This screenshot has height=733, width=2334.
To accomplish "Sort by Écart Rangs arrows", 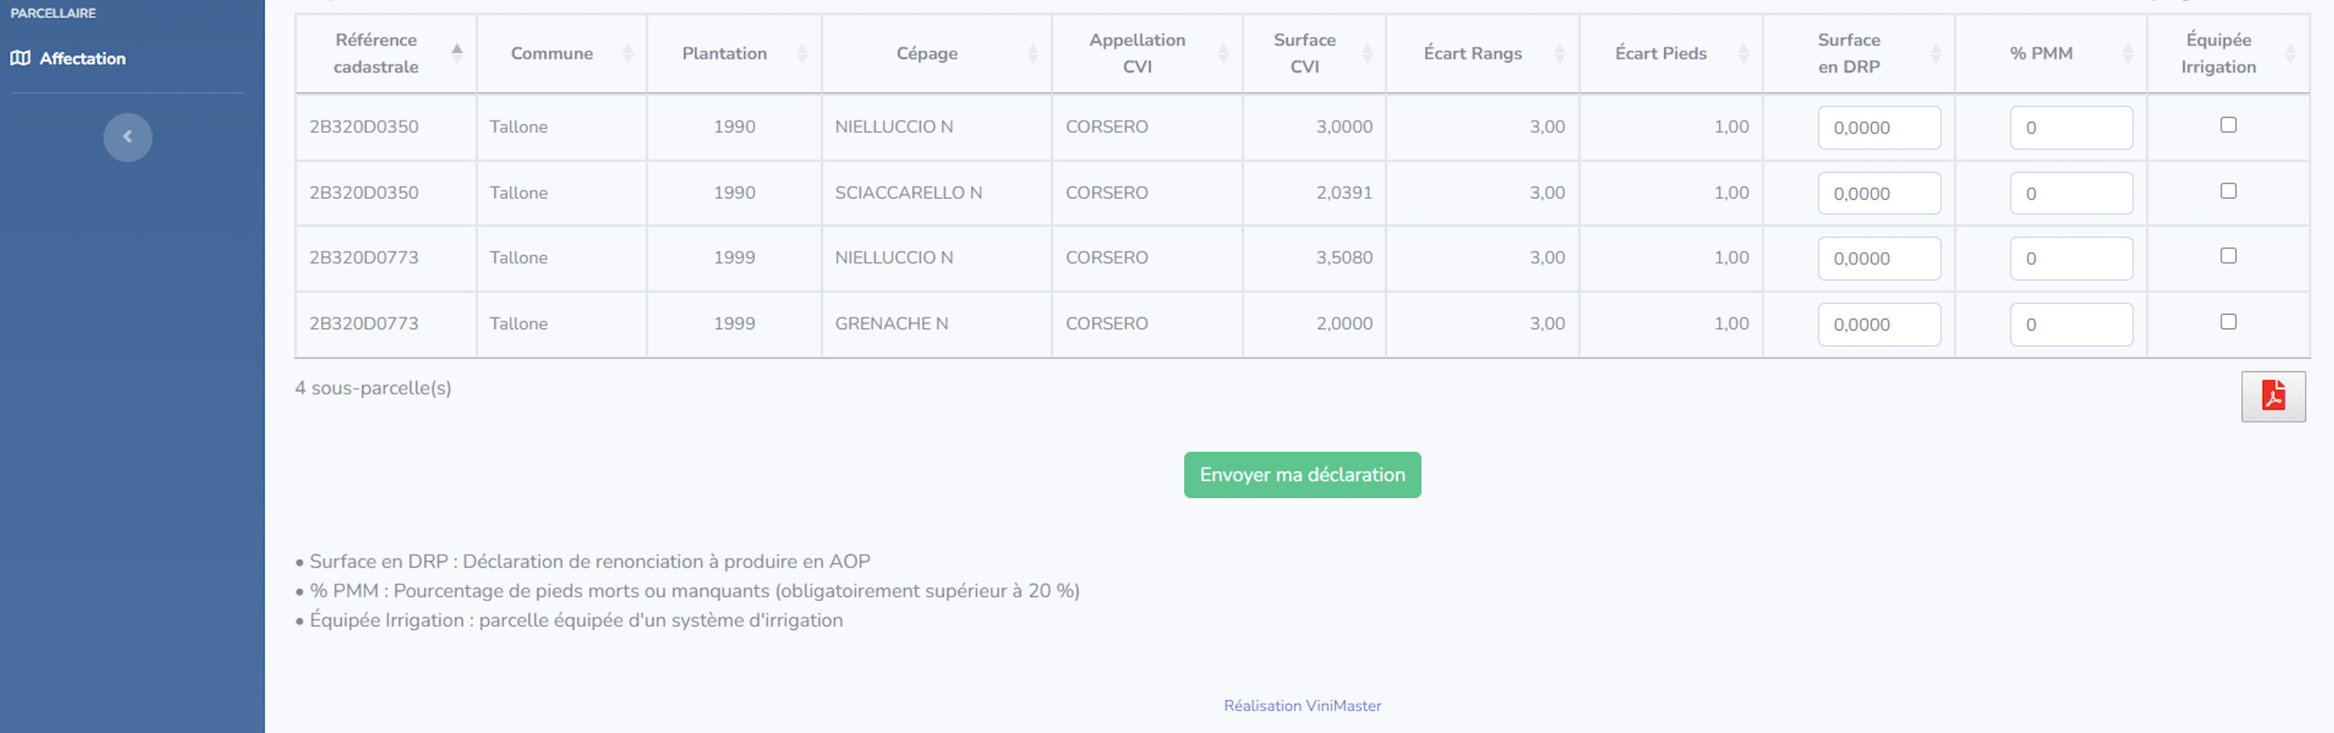I will (x=1559, y=53).
